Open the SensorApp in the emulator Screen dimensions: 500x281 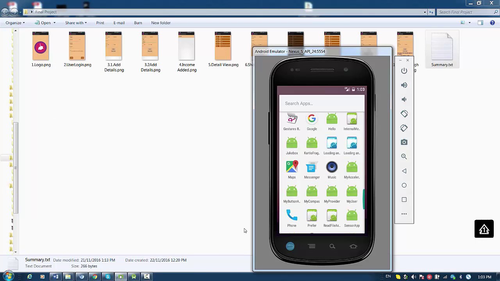click(x=352, y=218)
